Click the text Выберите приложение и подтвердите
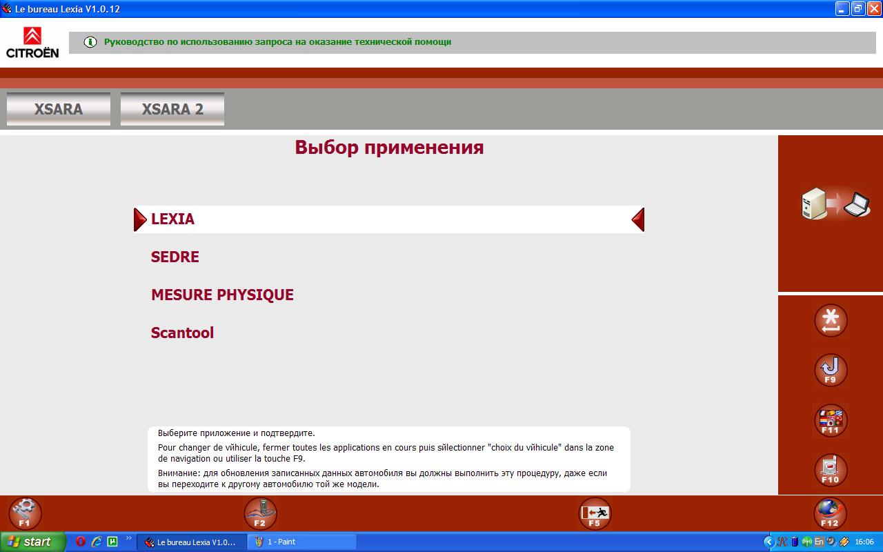883x552 pixels. pyautogui.click(x=237, y=433)
